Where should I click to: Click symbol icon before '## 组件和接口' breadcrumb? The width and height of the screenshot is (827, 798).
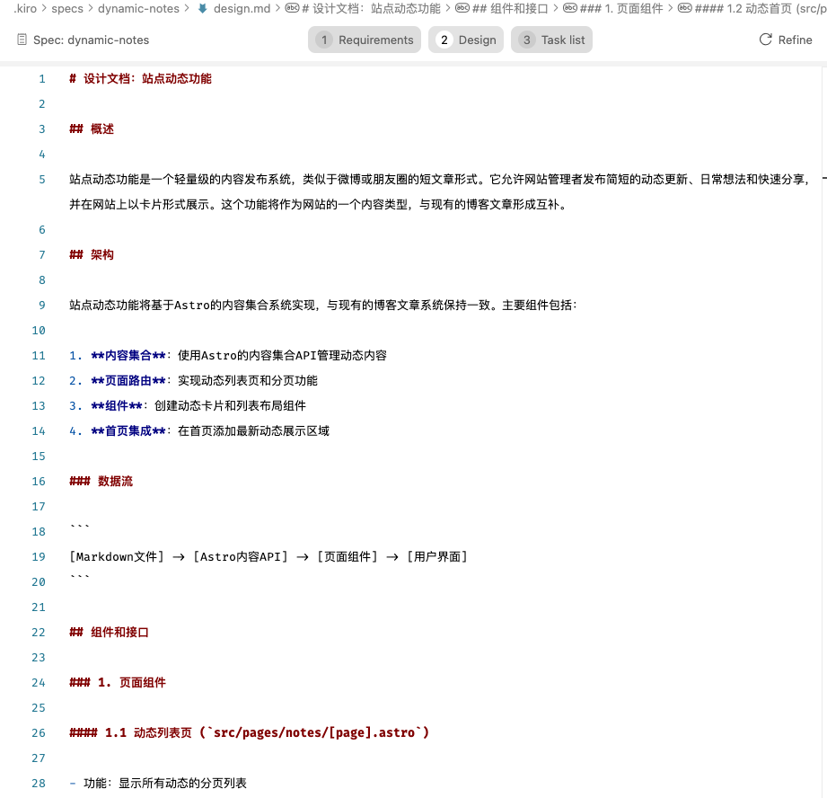point(462,8)
